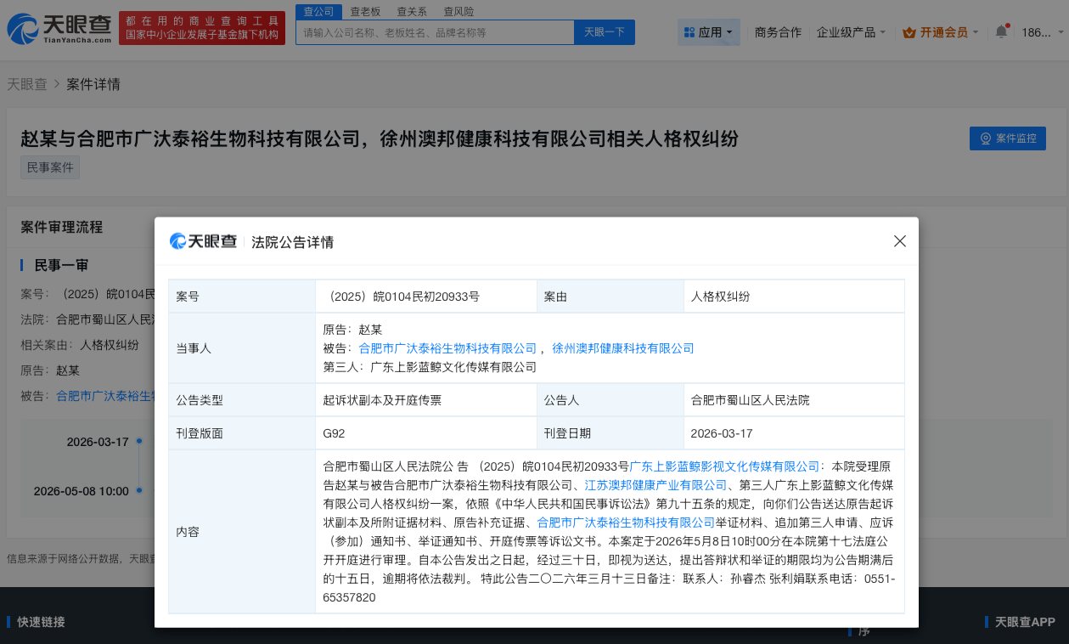The height and width of the screenshot is (644, 1069).
Task: Open the 商务合作 menu item
Action: [x=777, y=31]
